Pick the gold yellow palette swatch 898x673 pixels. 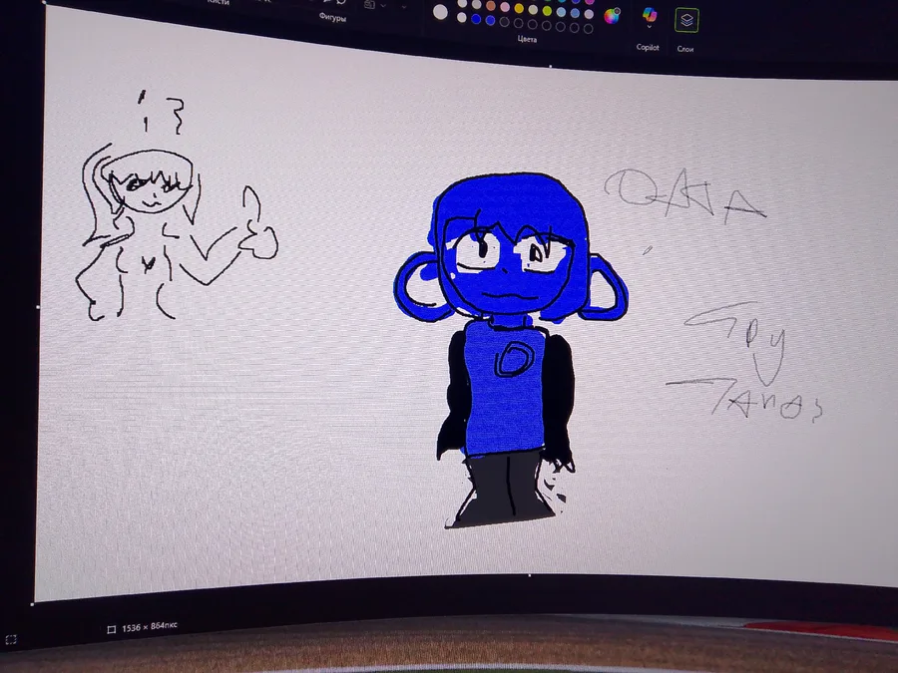point(519,8)
